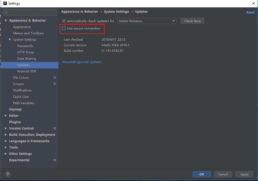Image resolution: width=258 pixels, height=181 pixels.
Task: Click the IntelliJ IDEA logo in title bar
Action: point(5,3)
